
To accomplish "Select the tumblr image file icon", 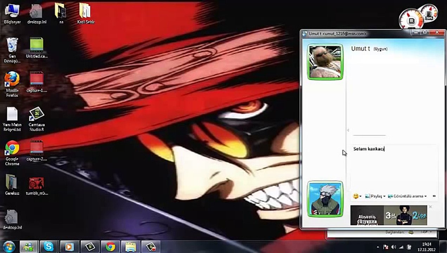I will coord(37,186).
